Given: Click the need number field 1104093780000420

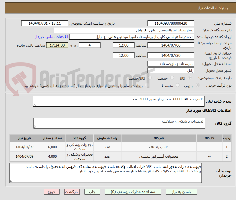Looking at the screenshot, I should tap(171, 23).
